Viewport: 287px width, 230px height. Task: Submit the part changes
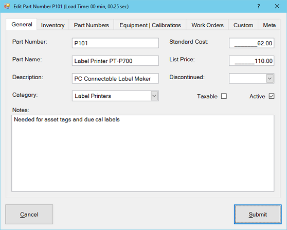point(258,214)
